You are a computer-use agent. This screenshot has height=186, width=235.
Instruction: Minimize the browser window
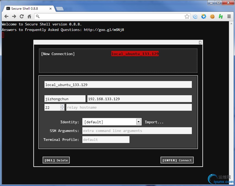coord(211,3)
